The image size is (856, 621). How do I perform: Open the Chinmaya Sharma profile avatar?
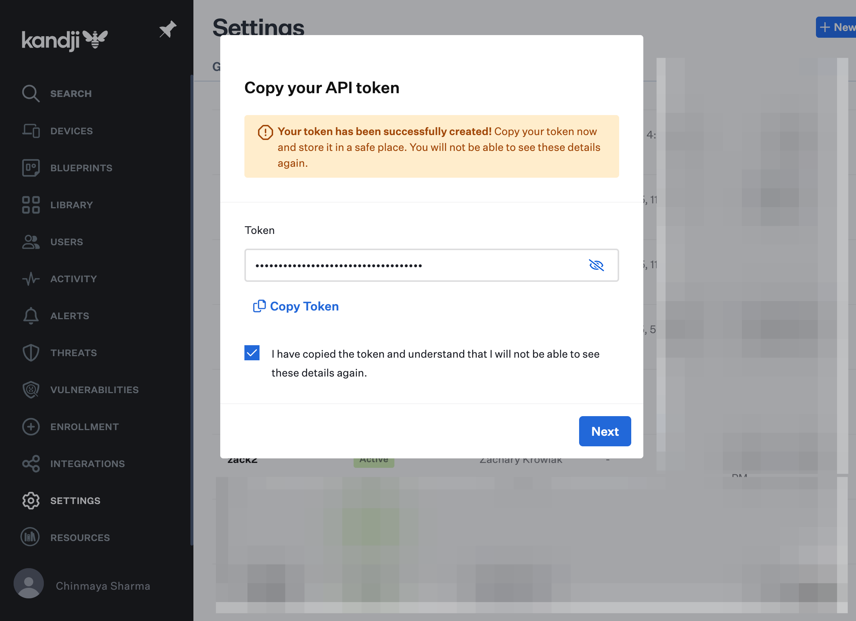coord(29,583)
